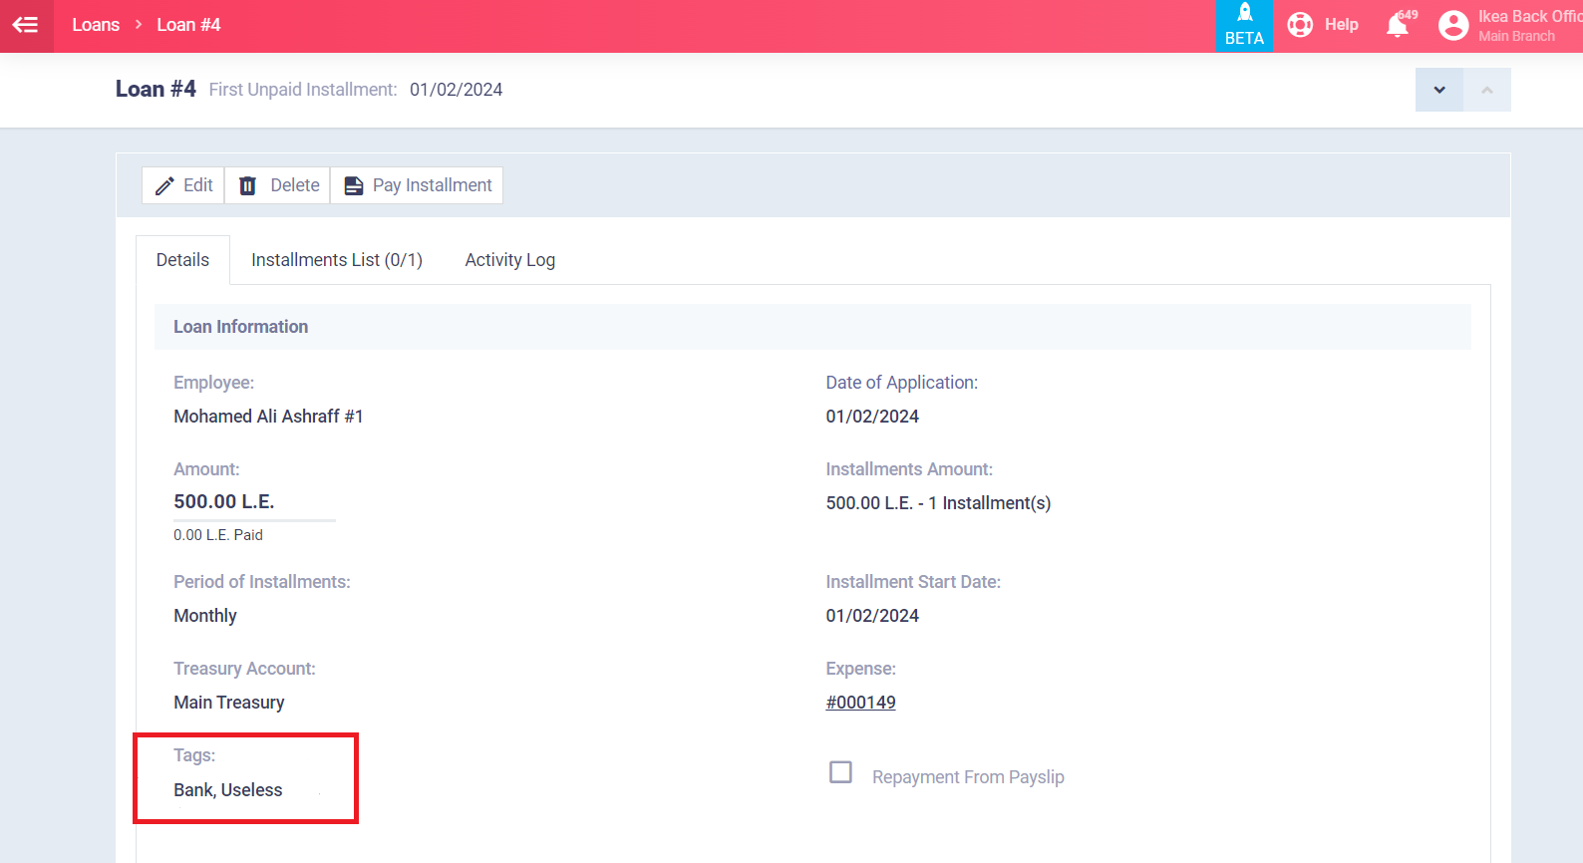The width and height of the screenshot is (1583, 863).
Task: Click the Loan #4 breadcrumb item
Action: tap(188, 25)
